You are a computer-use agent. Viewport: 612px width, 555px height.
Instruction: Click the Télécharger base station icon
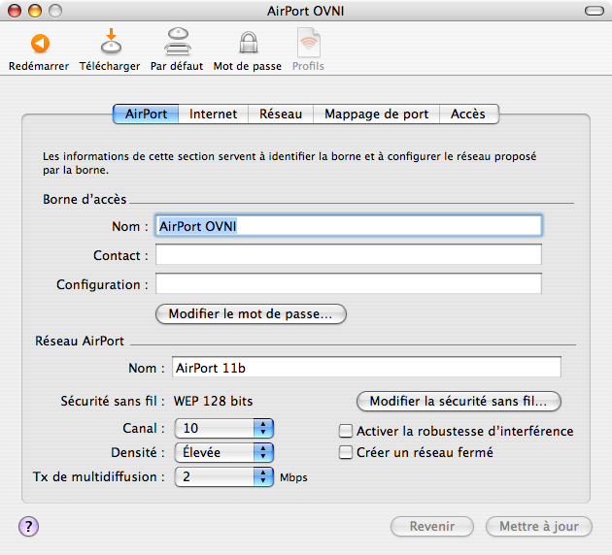click(x=111, y=41)
